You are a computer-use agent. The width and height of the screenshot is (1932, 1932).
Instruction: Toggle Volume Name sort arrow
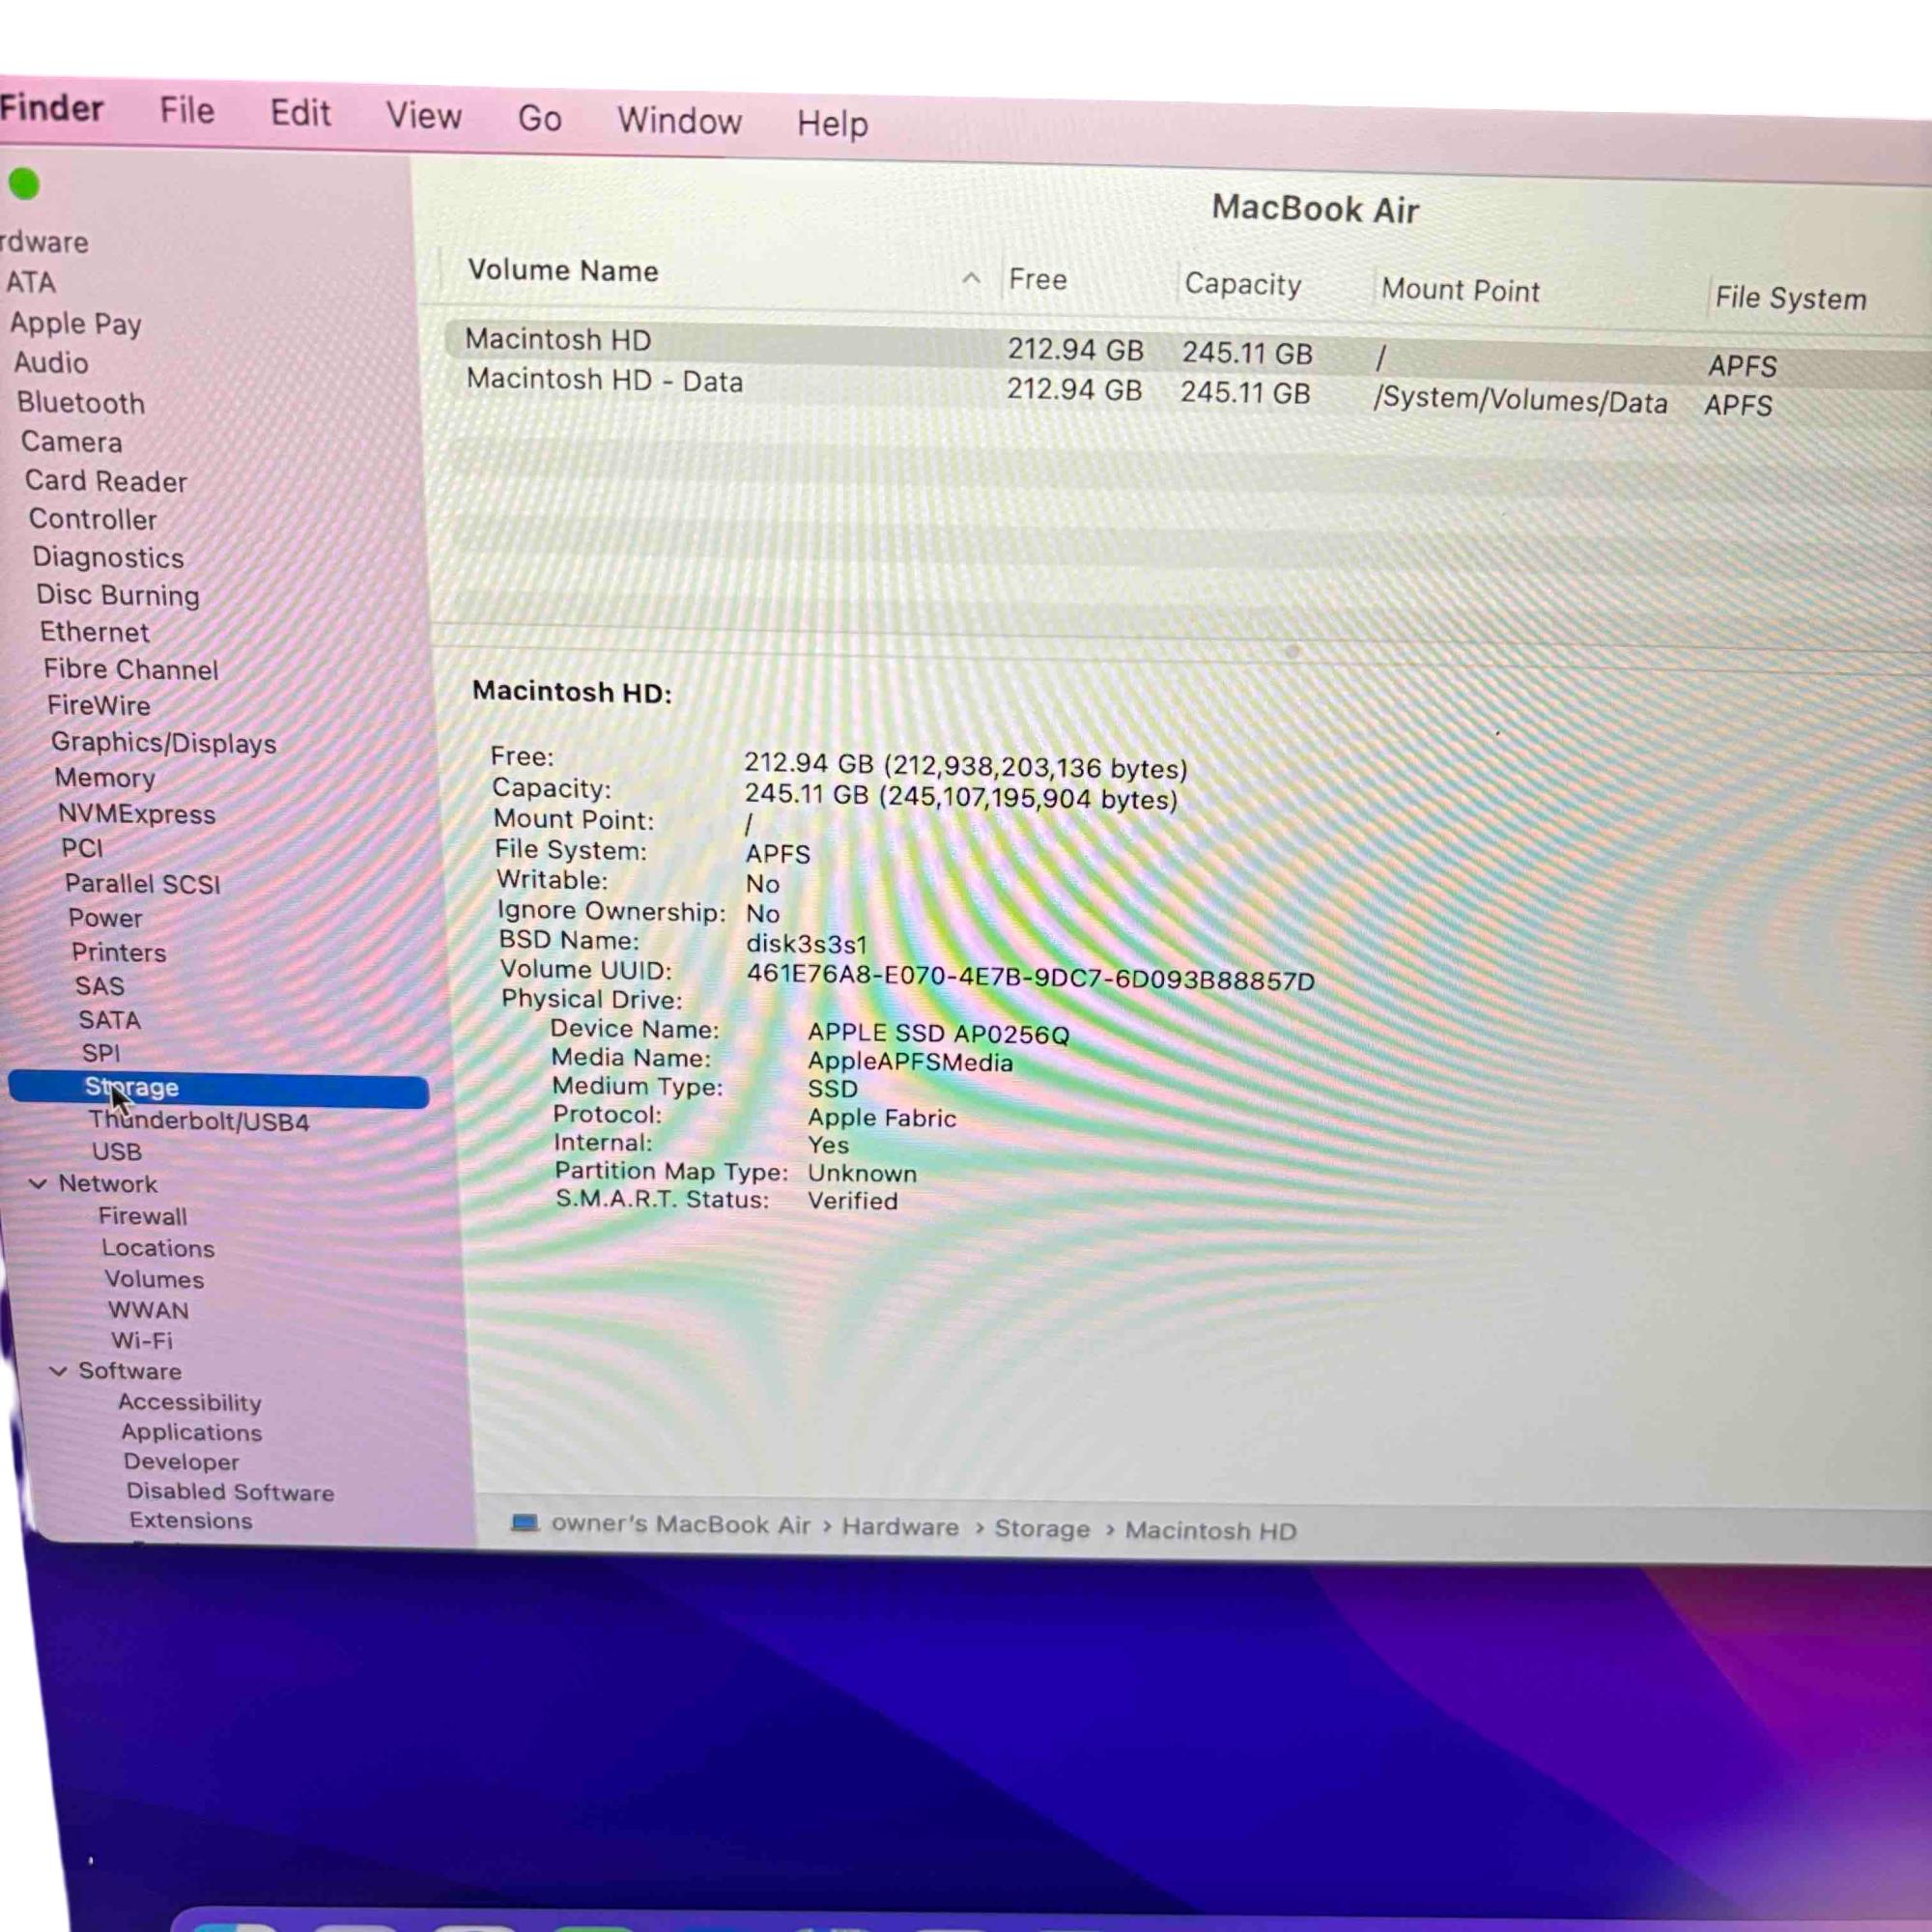pyautogui.click(x=970, y=278)
